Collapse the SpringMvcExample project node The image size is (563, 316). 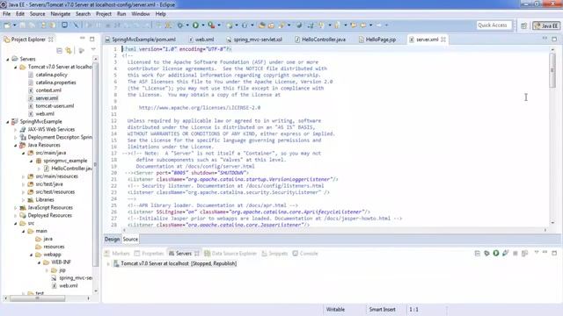pos(8,122)
